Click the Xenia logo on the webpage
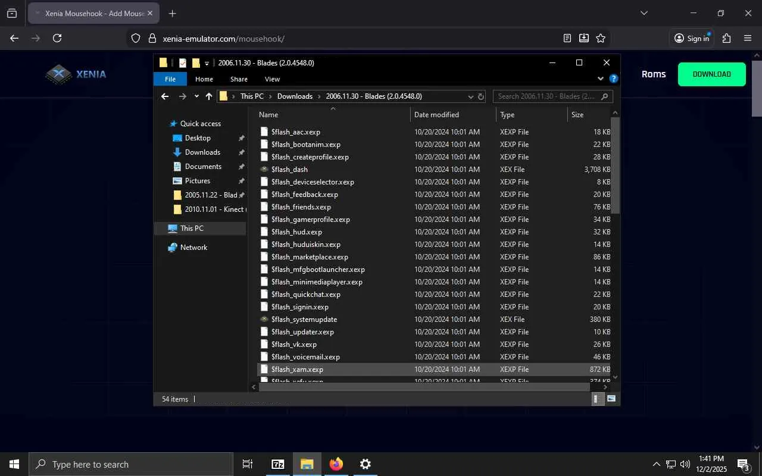 (x=76, y=74)
